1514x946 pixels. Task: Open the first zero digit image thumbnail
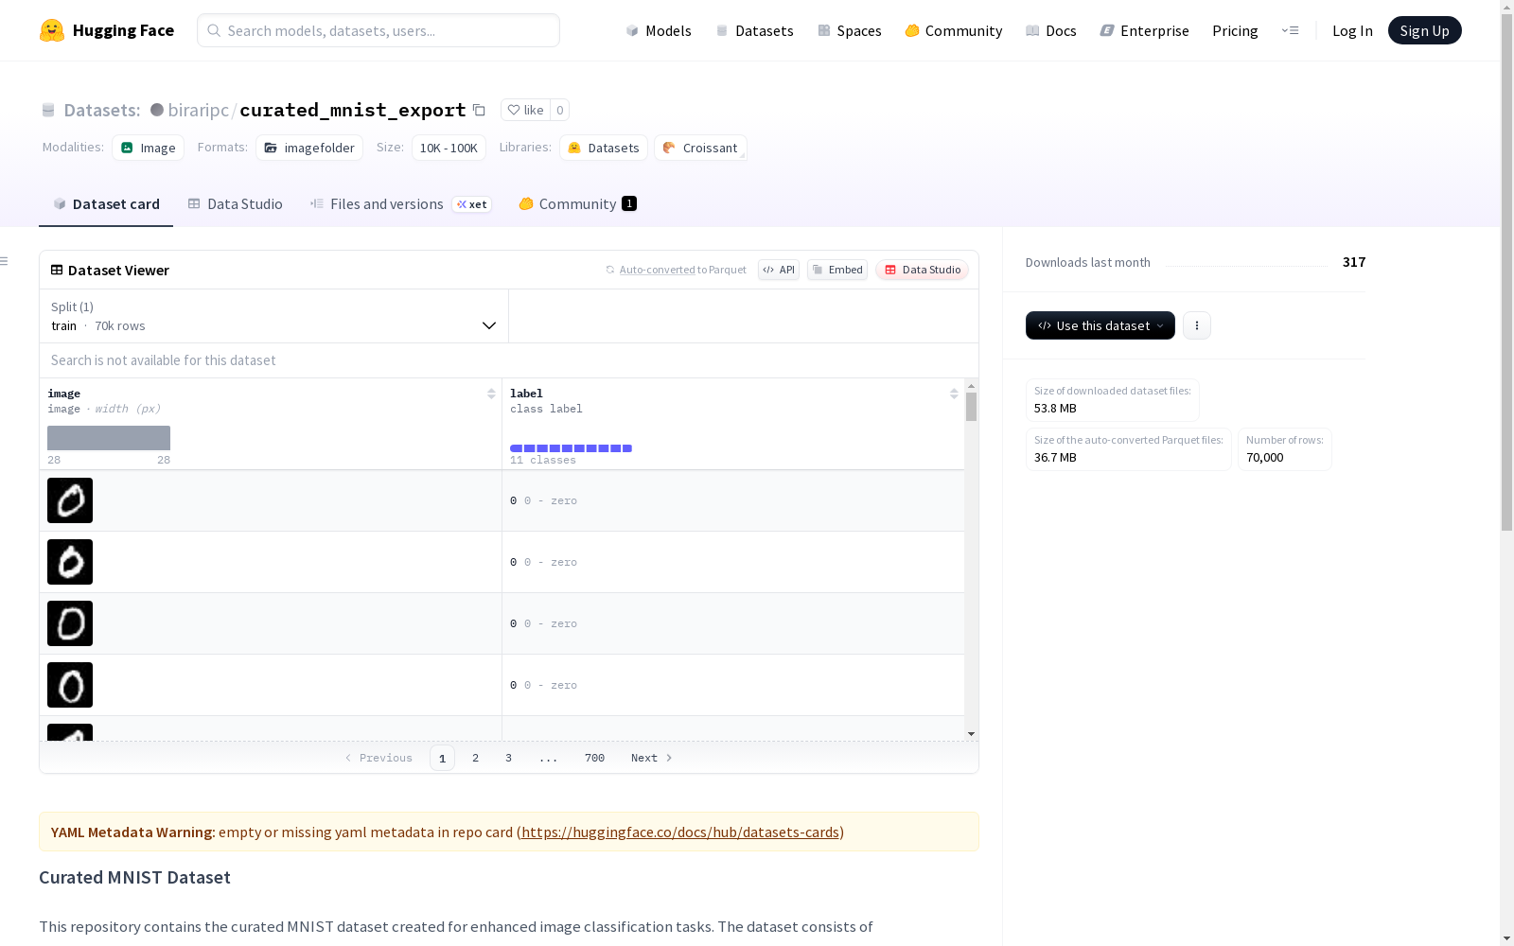coord(70,500)
